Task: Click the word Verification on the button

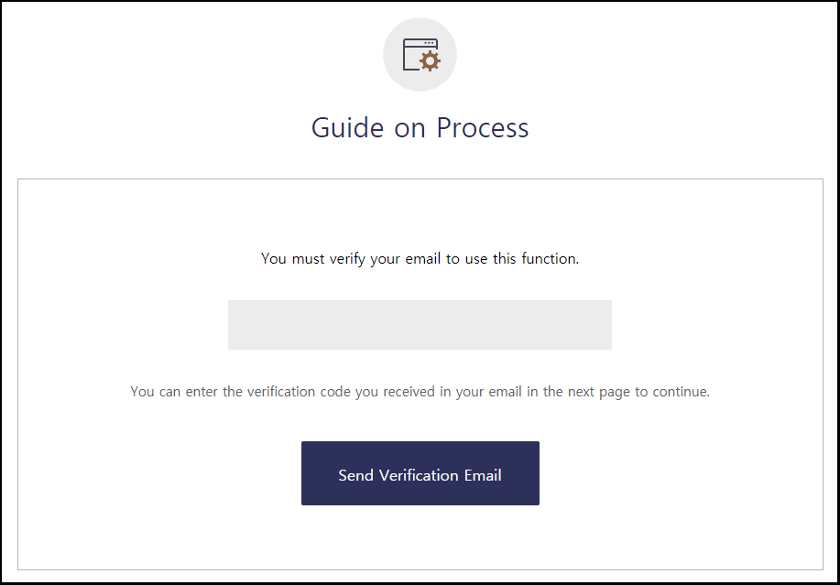Action: [419, 475]
